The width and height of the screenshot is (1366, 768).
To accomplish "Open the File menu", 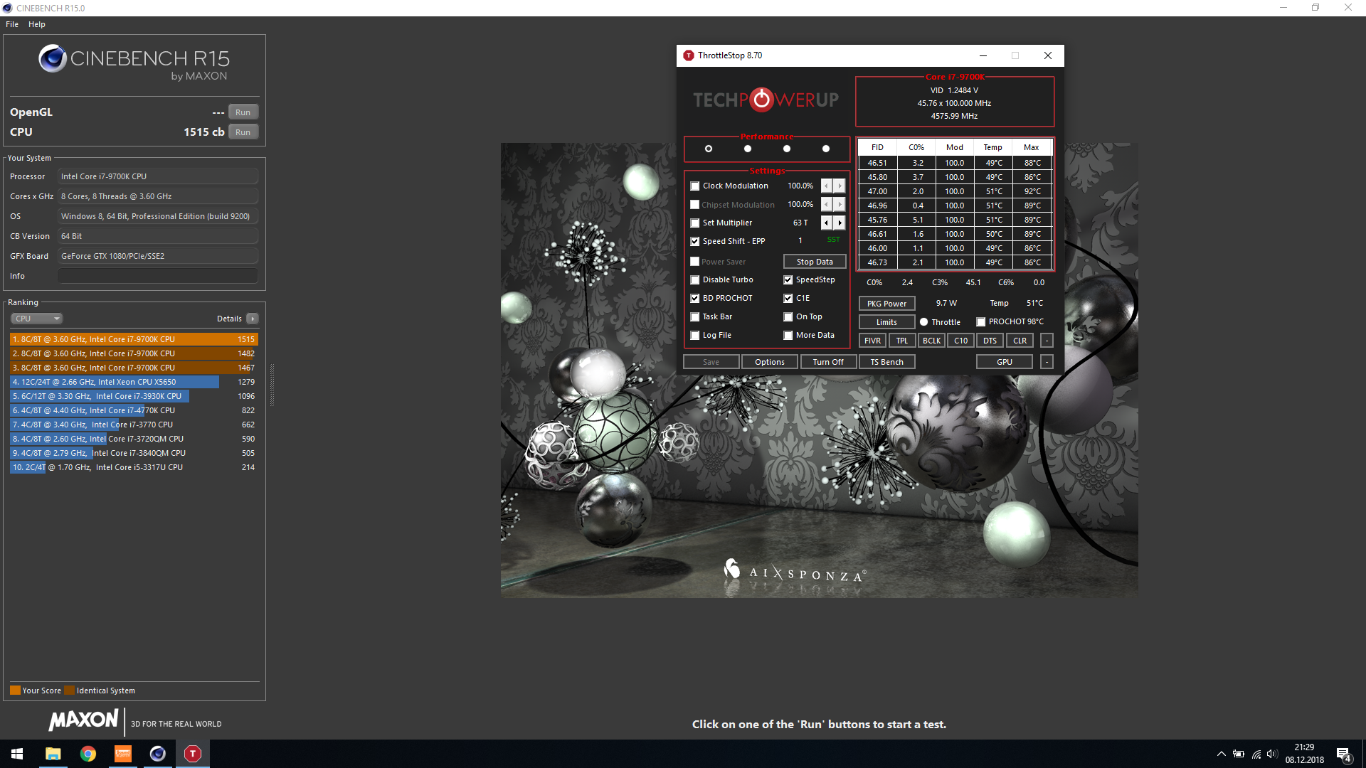I will [x=12, y=24].
